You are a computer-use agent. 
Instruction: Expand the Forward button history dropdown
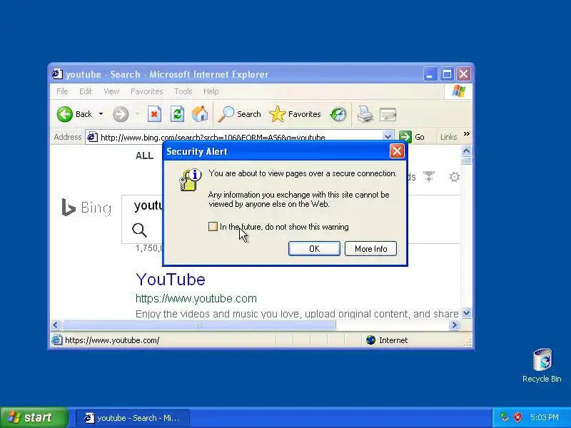(x=137, y=114)
